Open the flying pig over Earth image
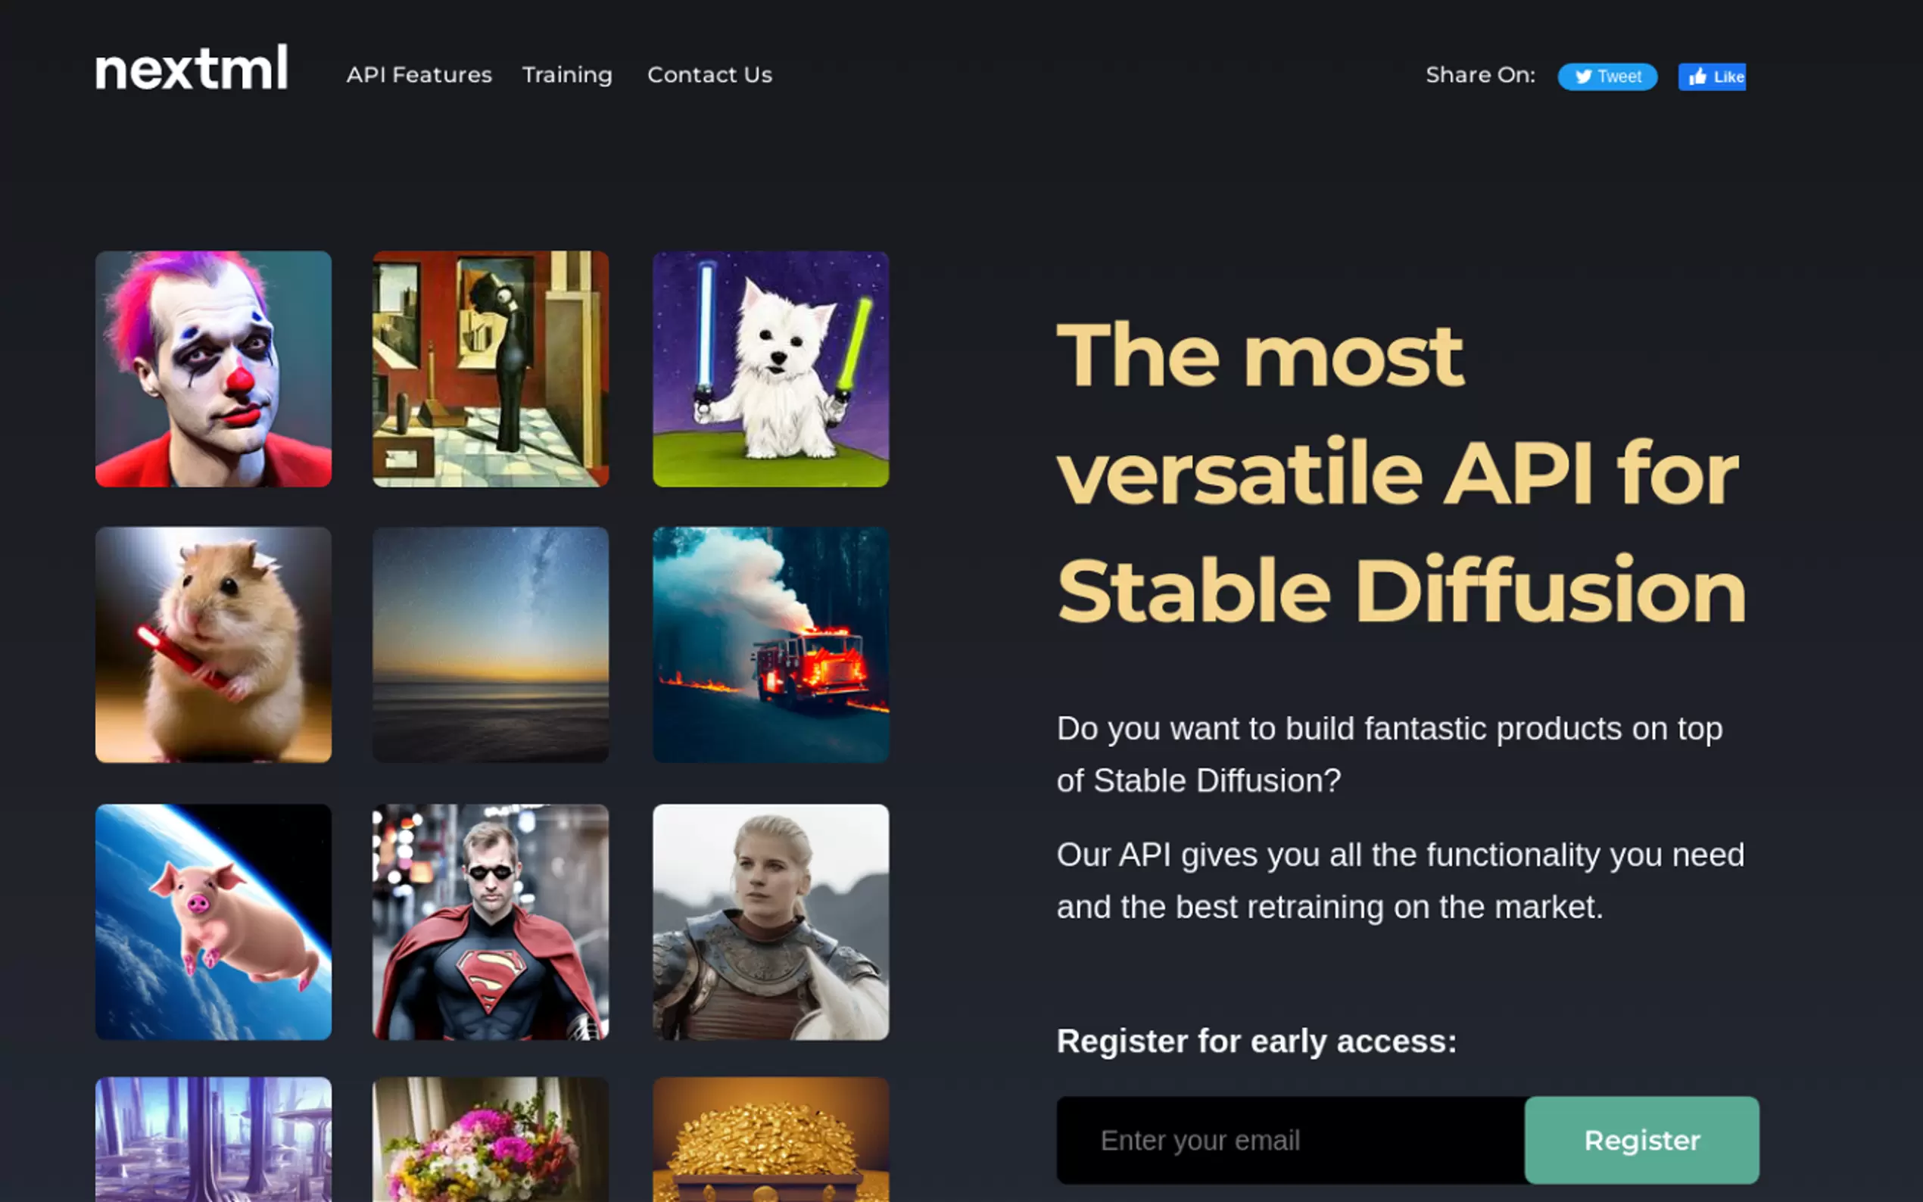The height and width of the screenshot is (1202, 1923). 213,921
